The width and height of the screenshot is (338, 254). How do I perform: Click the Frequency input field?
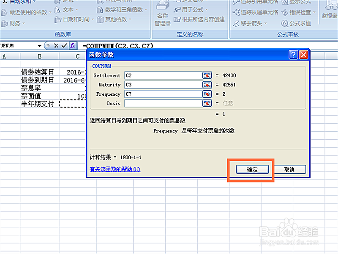(x=164, y=94)
